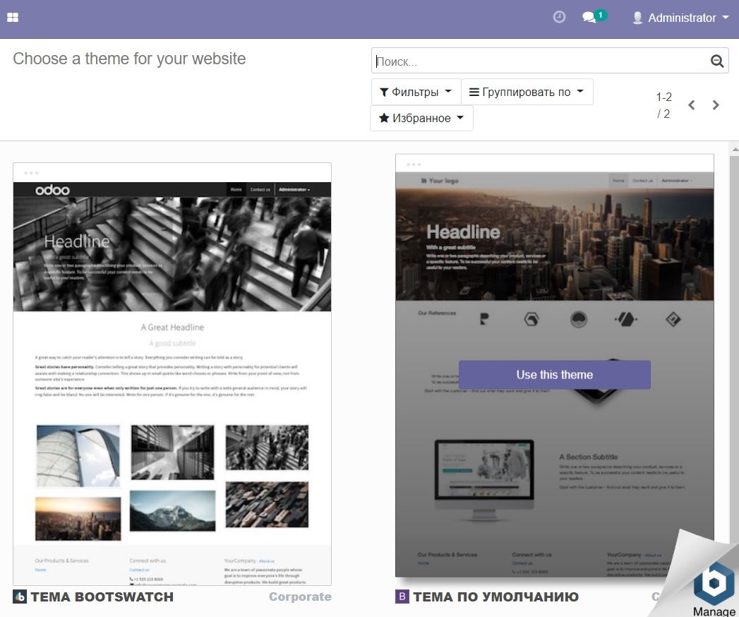
Task: Click the activities clock icon
Action: tap(560, 18)
